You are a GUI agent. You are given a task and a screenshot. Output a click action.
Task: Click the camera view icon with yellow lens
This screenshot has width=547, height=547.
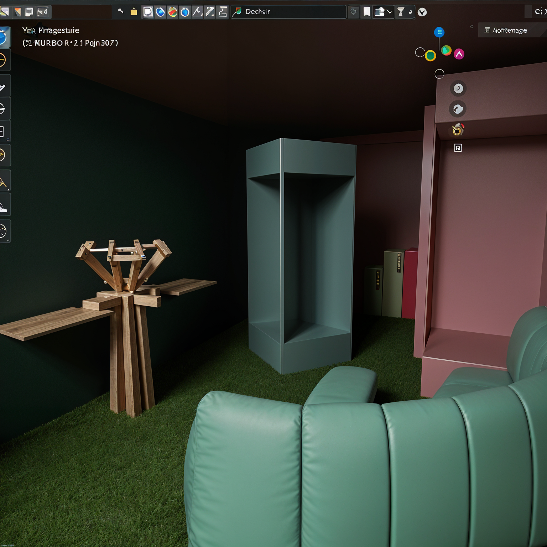pyautogui.click(x=458, y=130)
